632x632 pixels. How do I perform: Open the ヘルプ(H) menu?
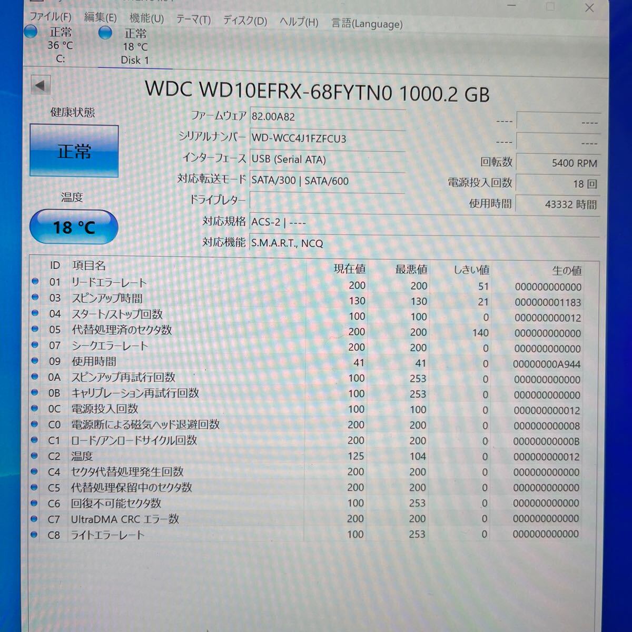(x=299, y=22)
